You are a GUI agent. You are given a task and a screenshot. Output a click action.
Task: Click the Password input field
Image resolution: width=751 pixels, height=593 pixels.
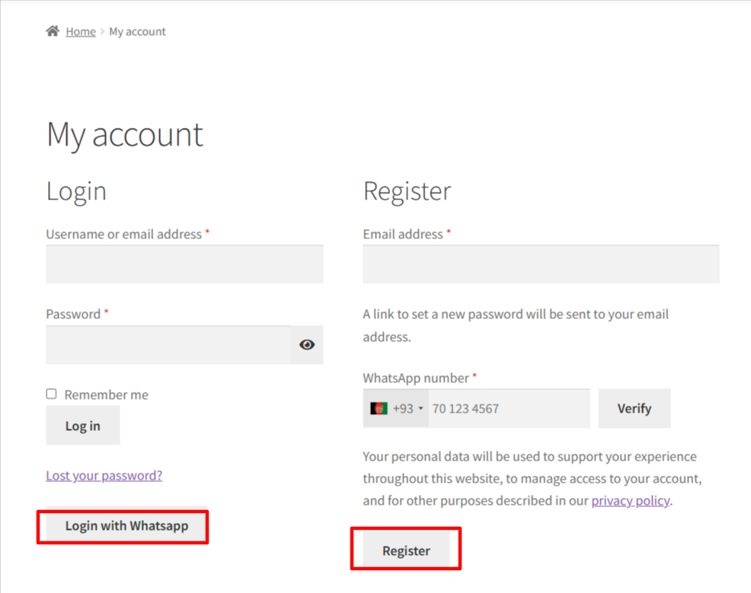tap(168, 344)
